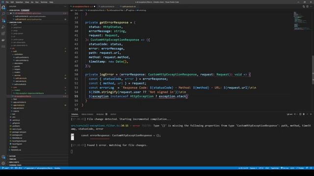Click errors and warnings count in status bar
The image size is (314, 176).
click(x=19, y=168)
